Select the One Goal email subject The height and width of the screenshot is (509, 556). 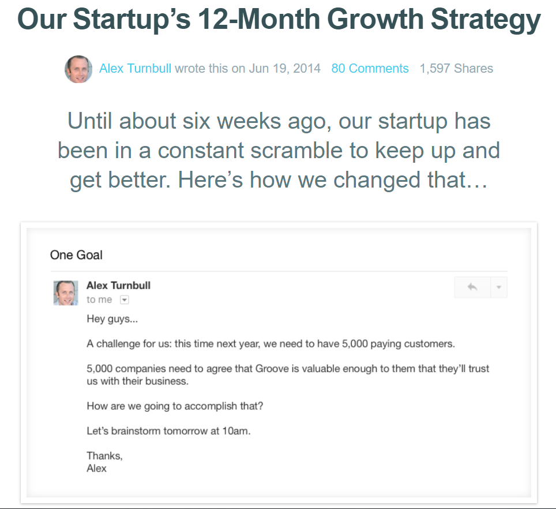pos(77,254)
